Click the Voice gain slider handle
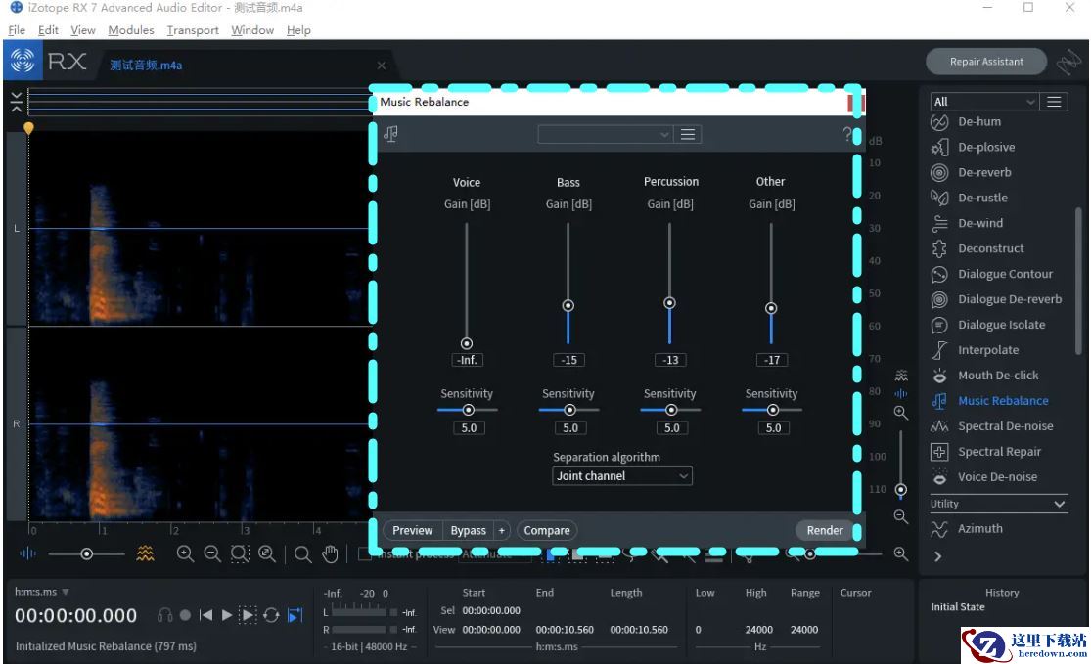Image resolution: width=1091 pixels, height=664 pixels. (467, 343)
